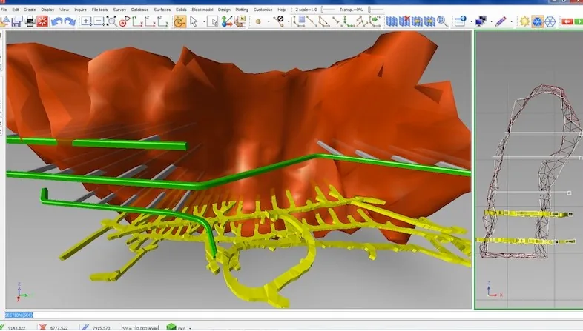This screenshot has height=331, width=583.
Task: Click the red reset graphics icon
Action: point(42,21)
